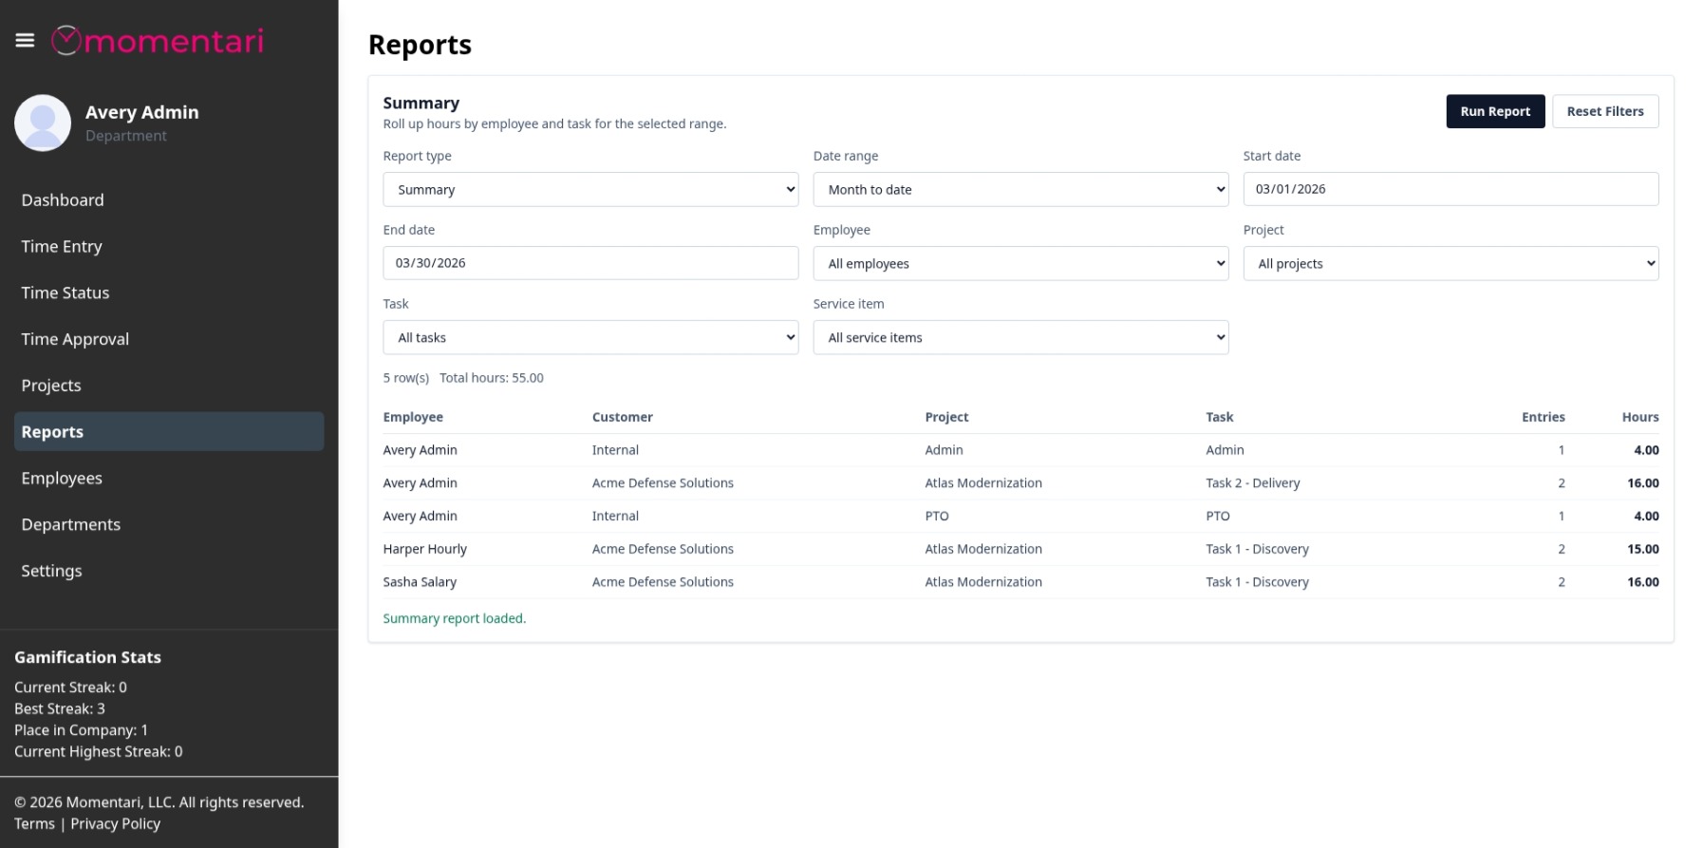Open the Employee filter dropdown
1703x848 pixels.
[1020, 264]
